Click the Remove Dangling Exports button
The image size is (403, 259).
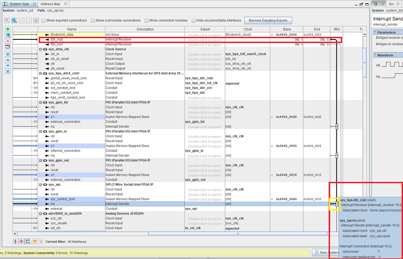268,21
